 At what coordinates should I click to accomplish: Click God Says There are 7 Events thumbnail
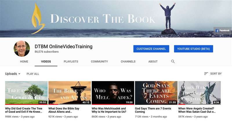tap(156, 93)
